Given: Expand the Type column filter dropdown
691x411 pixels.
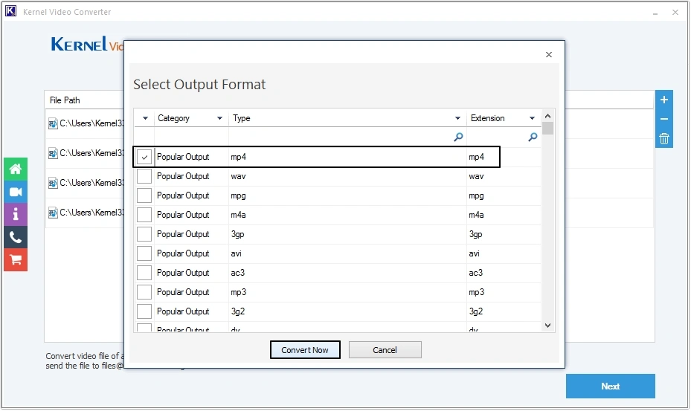Looking at the screenshot, I should 457,118.
